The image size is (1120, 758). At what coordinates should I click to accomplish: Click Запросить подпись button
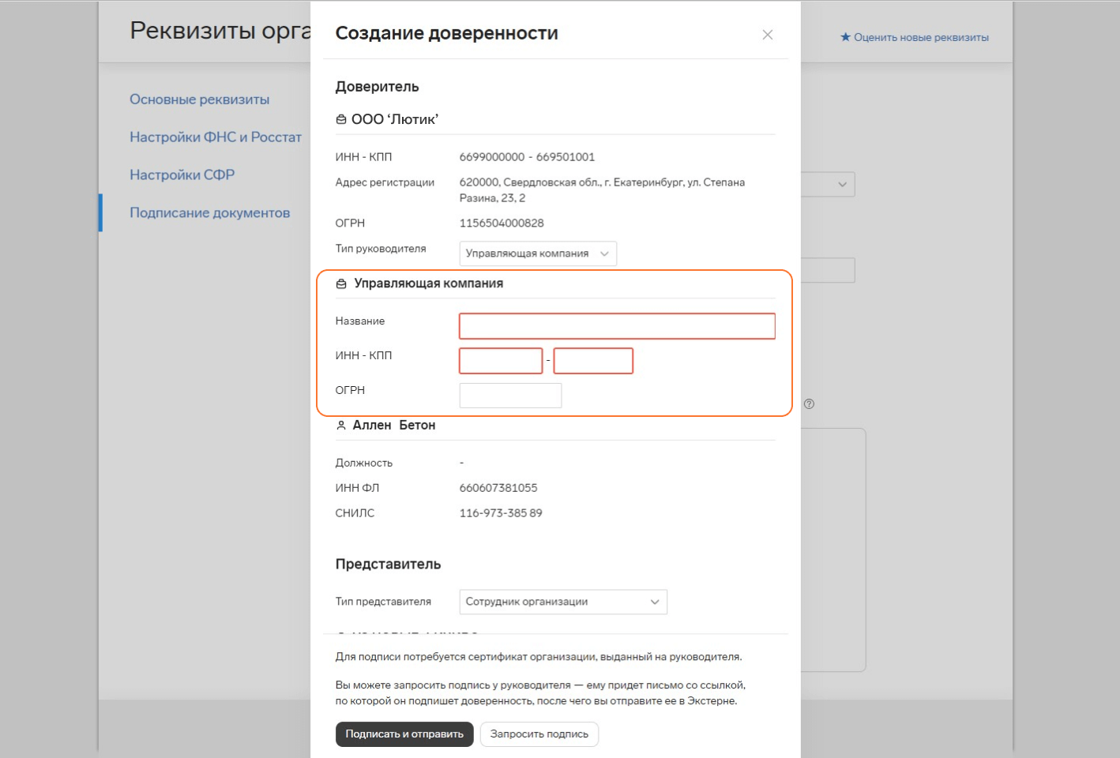539,734
